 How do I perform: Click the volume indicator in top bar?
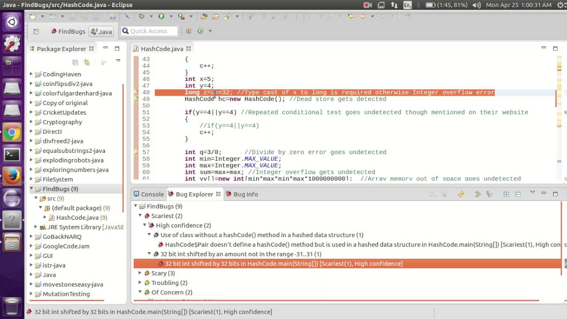pos(477,5)
